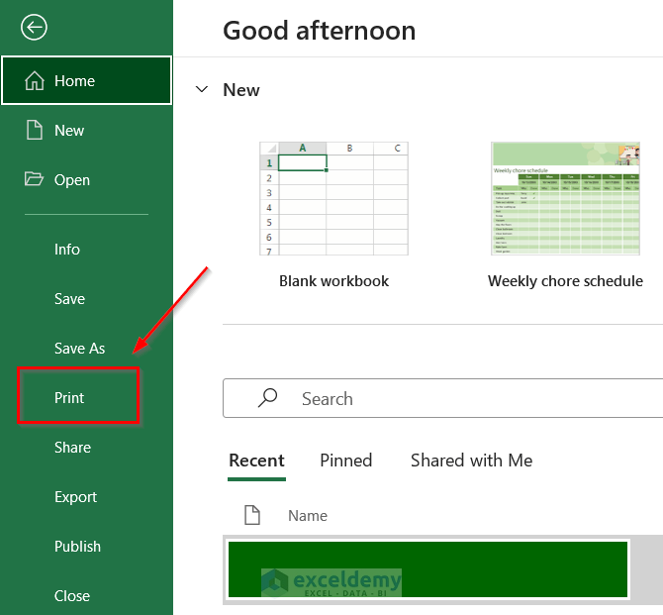Click the Open folder icon
663x615 pixels.
(35, 179)
